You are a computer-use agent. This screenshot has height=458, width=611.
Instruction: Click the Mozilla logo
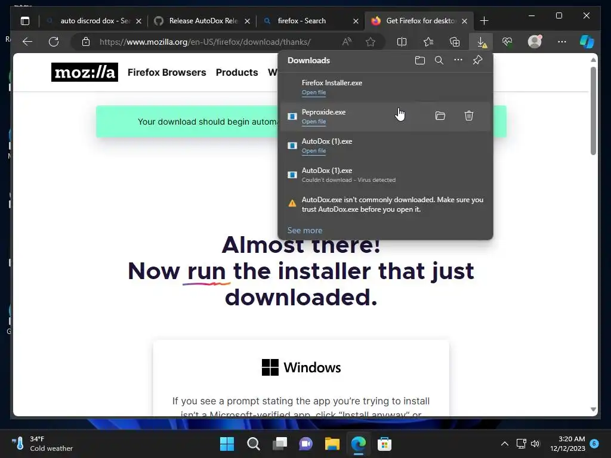pyautogui.click(x=85, y=72)
